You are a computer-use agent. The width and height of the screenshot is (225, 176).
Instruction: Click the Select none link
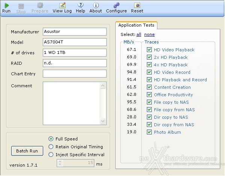tap(149, 34)
